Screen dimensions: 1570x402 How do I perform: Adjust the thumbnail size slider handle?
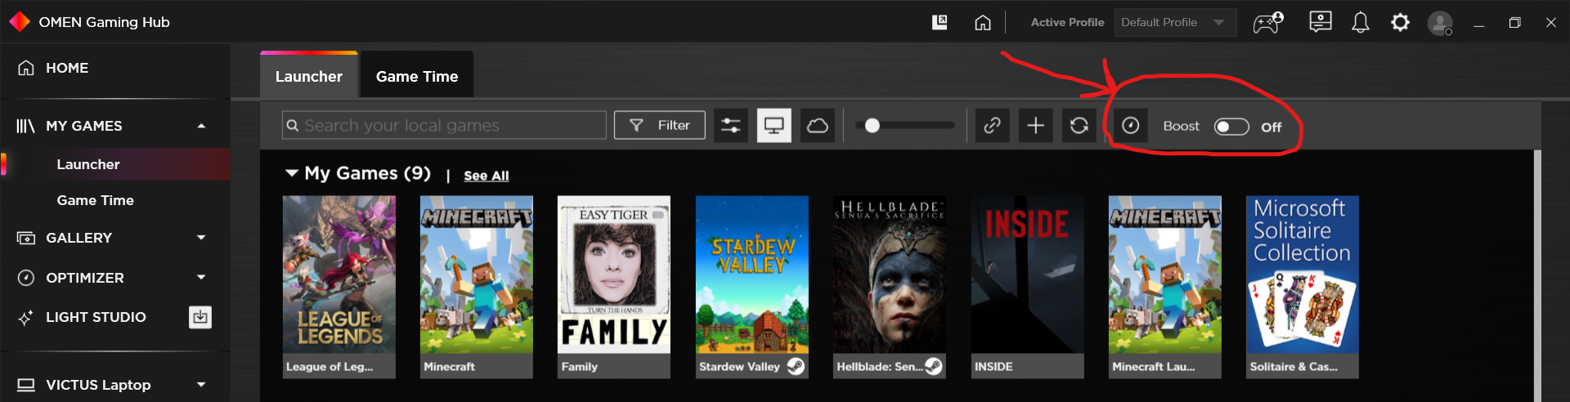pos(872,125)
